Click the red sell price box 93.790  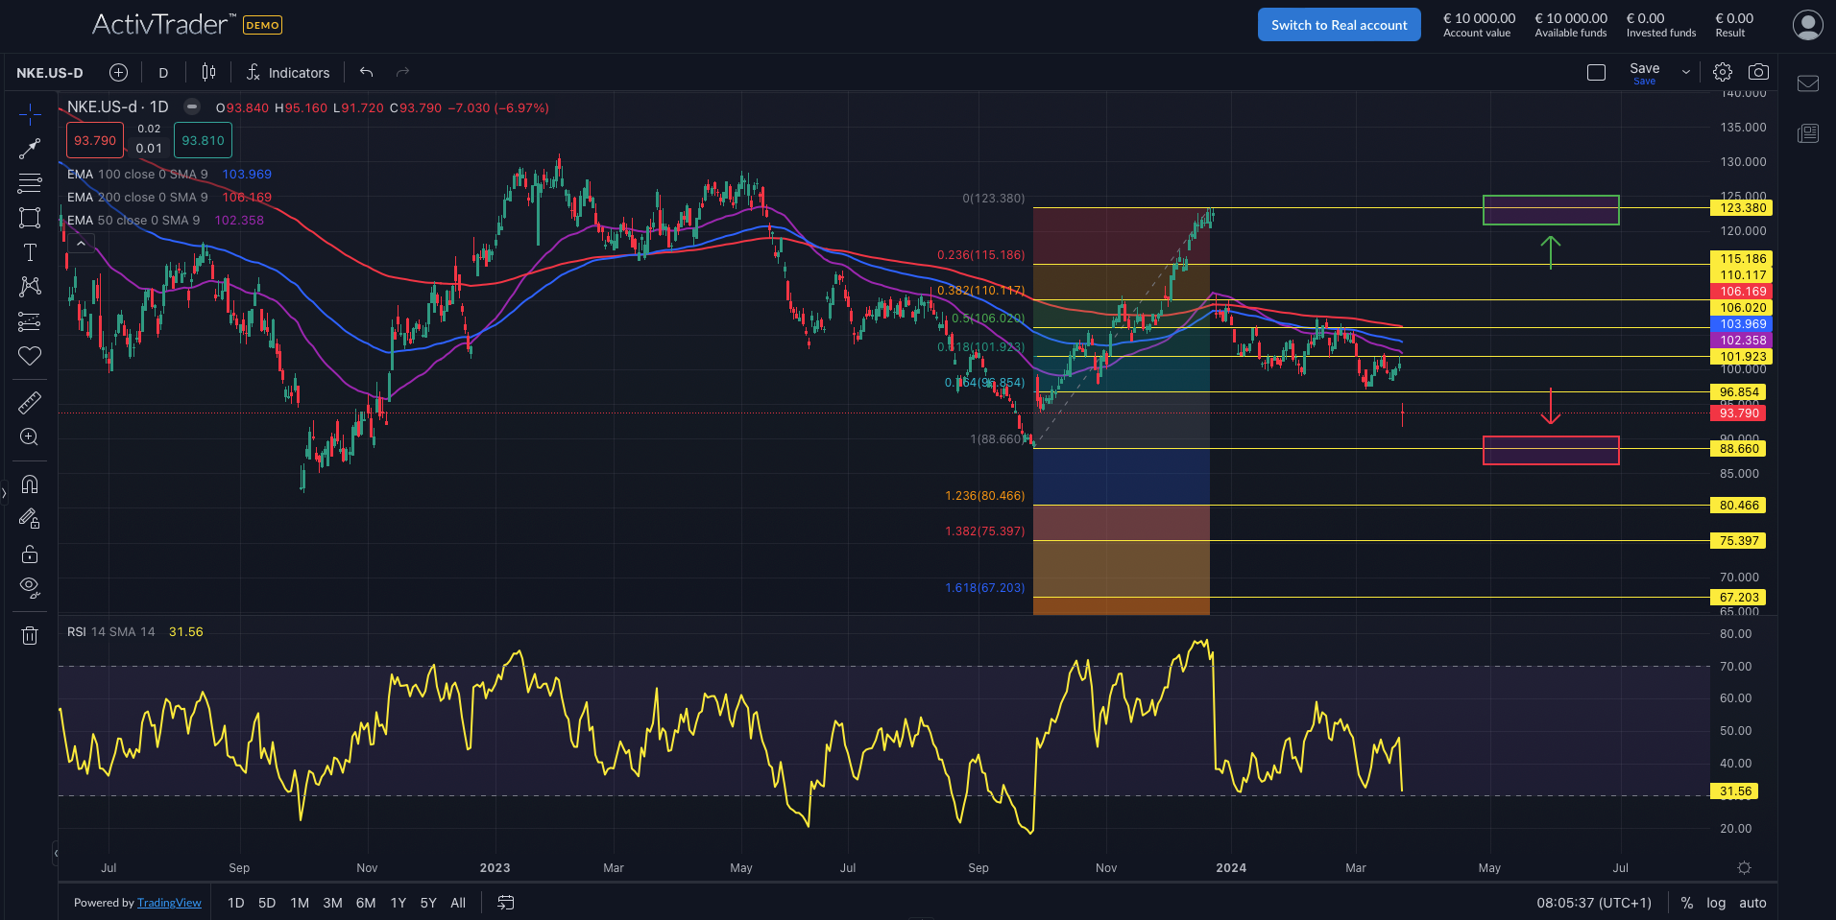pos(95,140)
